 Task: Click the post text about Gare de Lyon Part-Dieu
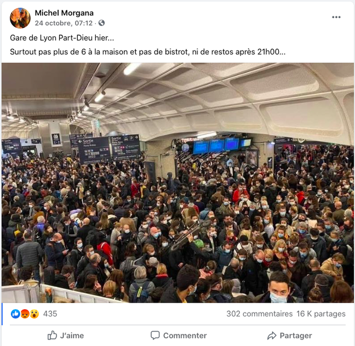(x=62, y=38)
